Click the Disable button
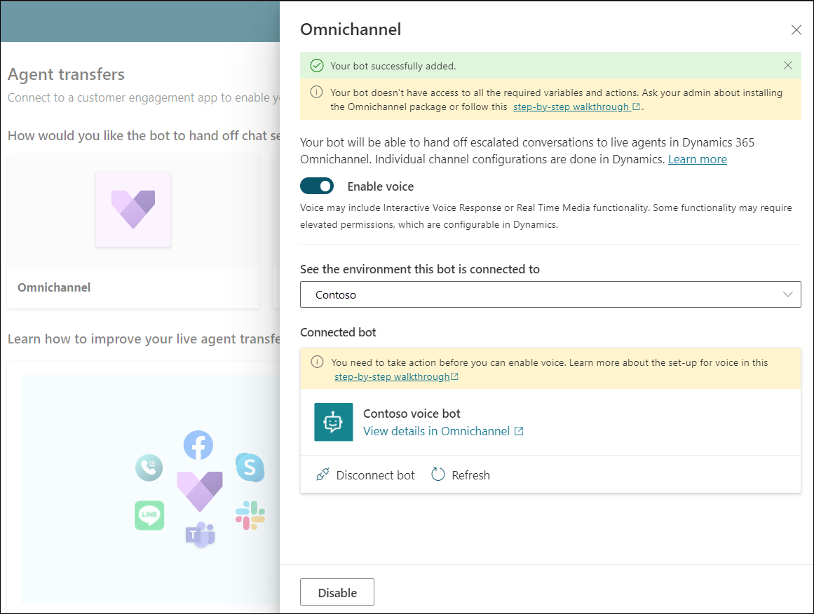 pyautogui.click(x=337, y=592)
